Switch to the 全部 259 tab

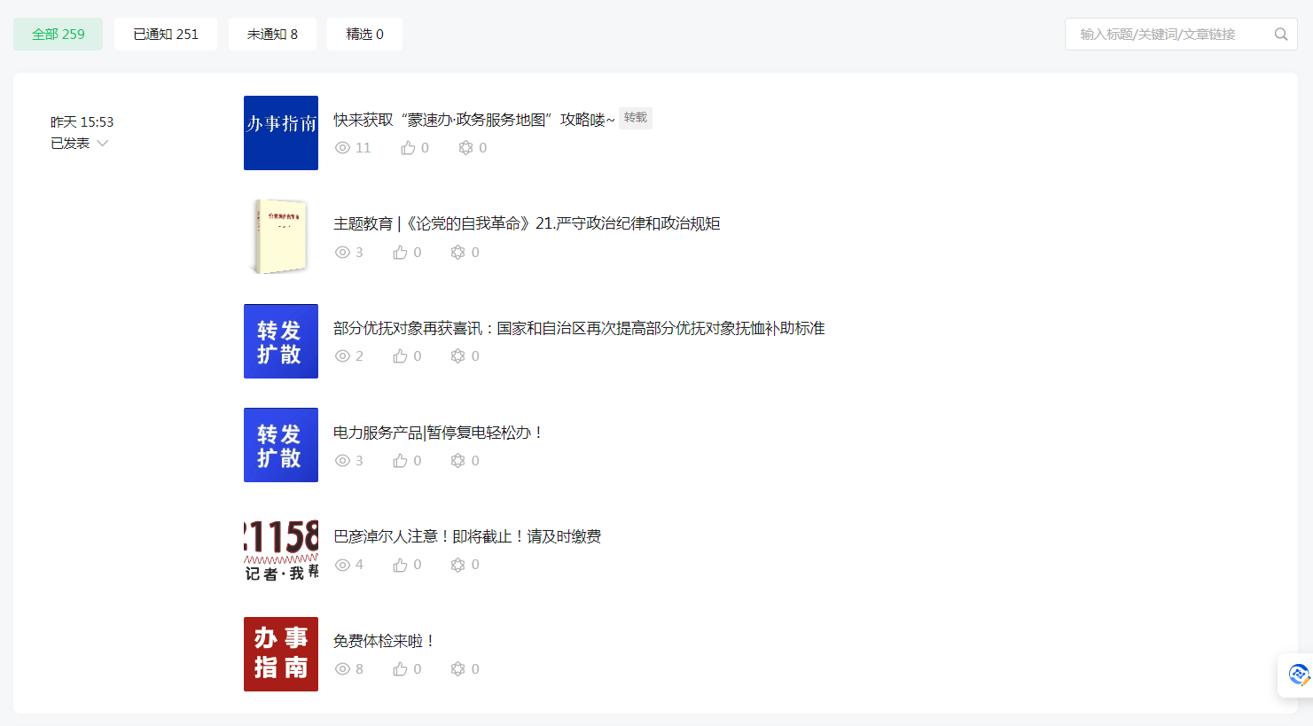tap(59, 35)
